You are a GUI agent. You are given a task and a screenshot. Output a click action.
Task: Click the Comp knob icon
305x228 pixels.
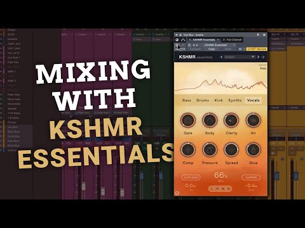point(188,150)
